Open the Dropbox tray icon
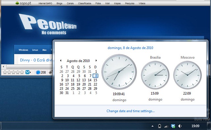 pyautogui.click(x=173, y=126)
